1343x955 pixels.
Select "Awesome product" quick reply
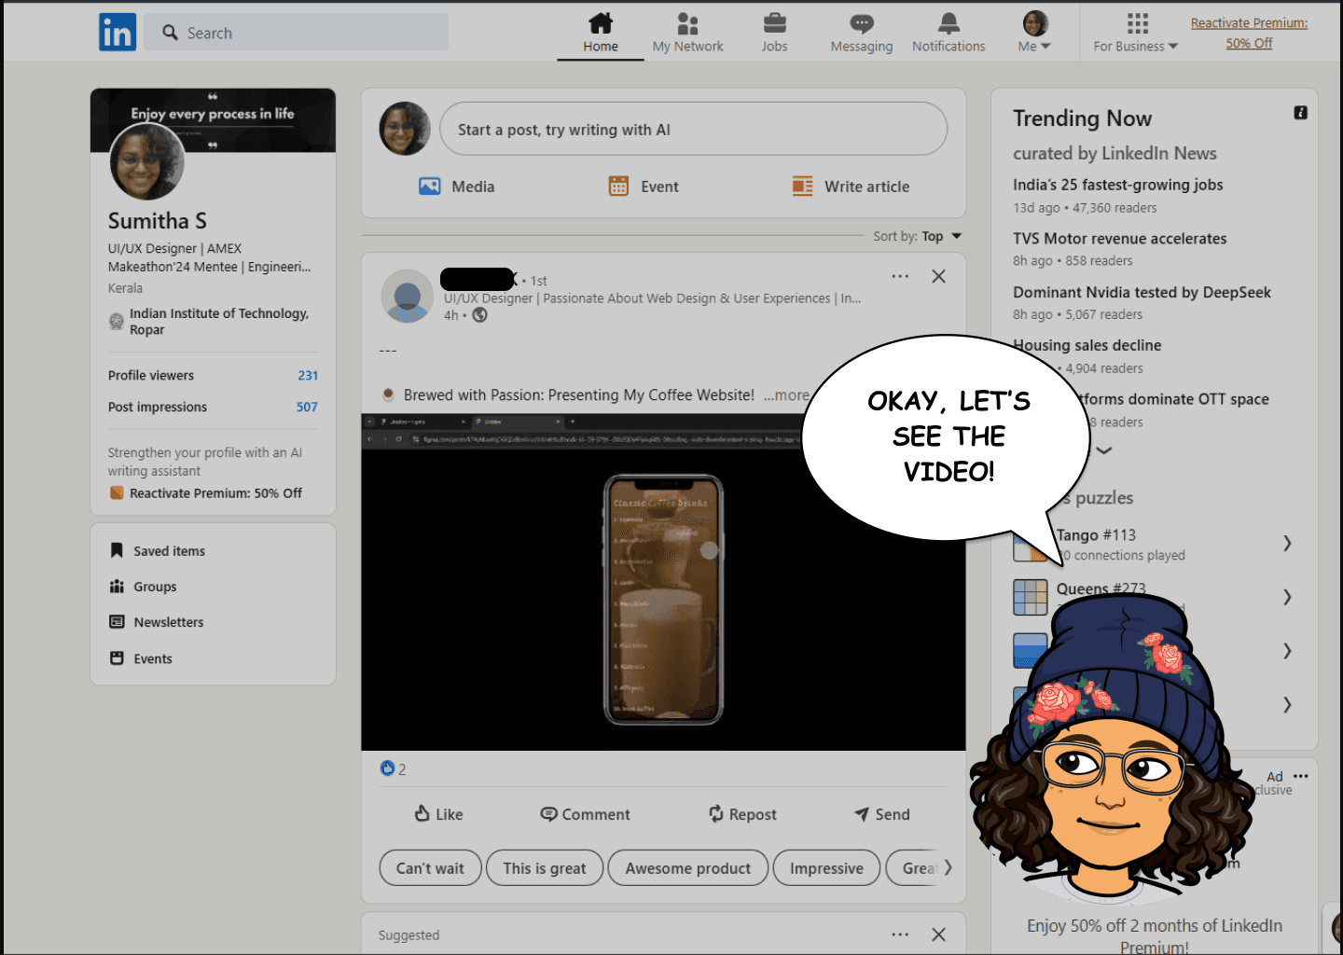point(688,868)
